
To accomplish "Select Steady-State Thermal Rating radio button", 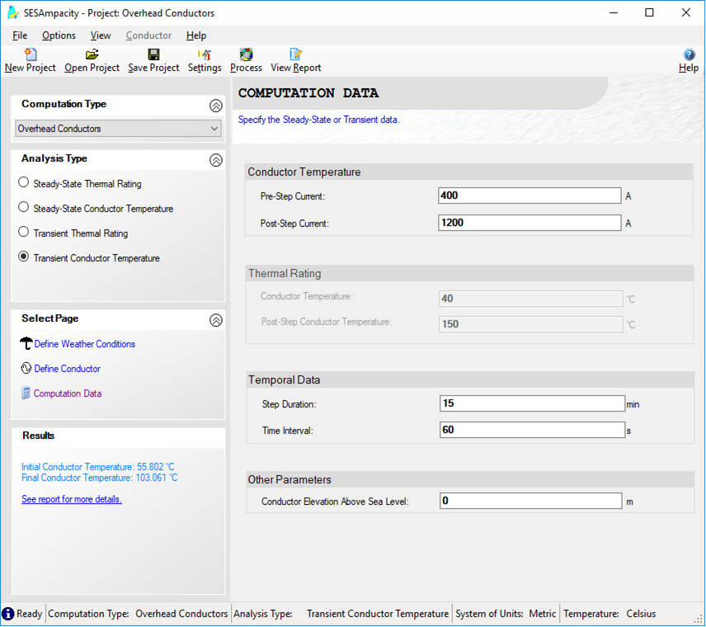I will 23,182.
